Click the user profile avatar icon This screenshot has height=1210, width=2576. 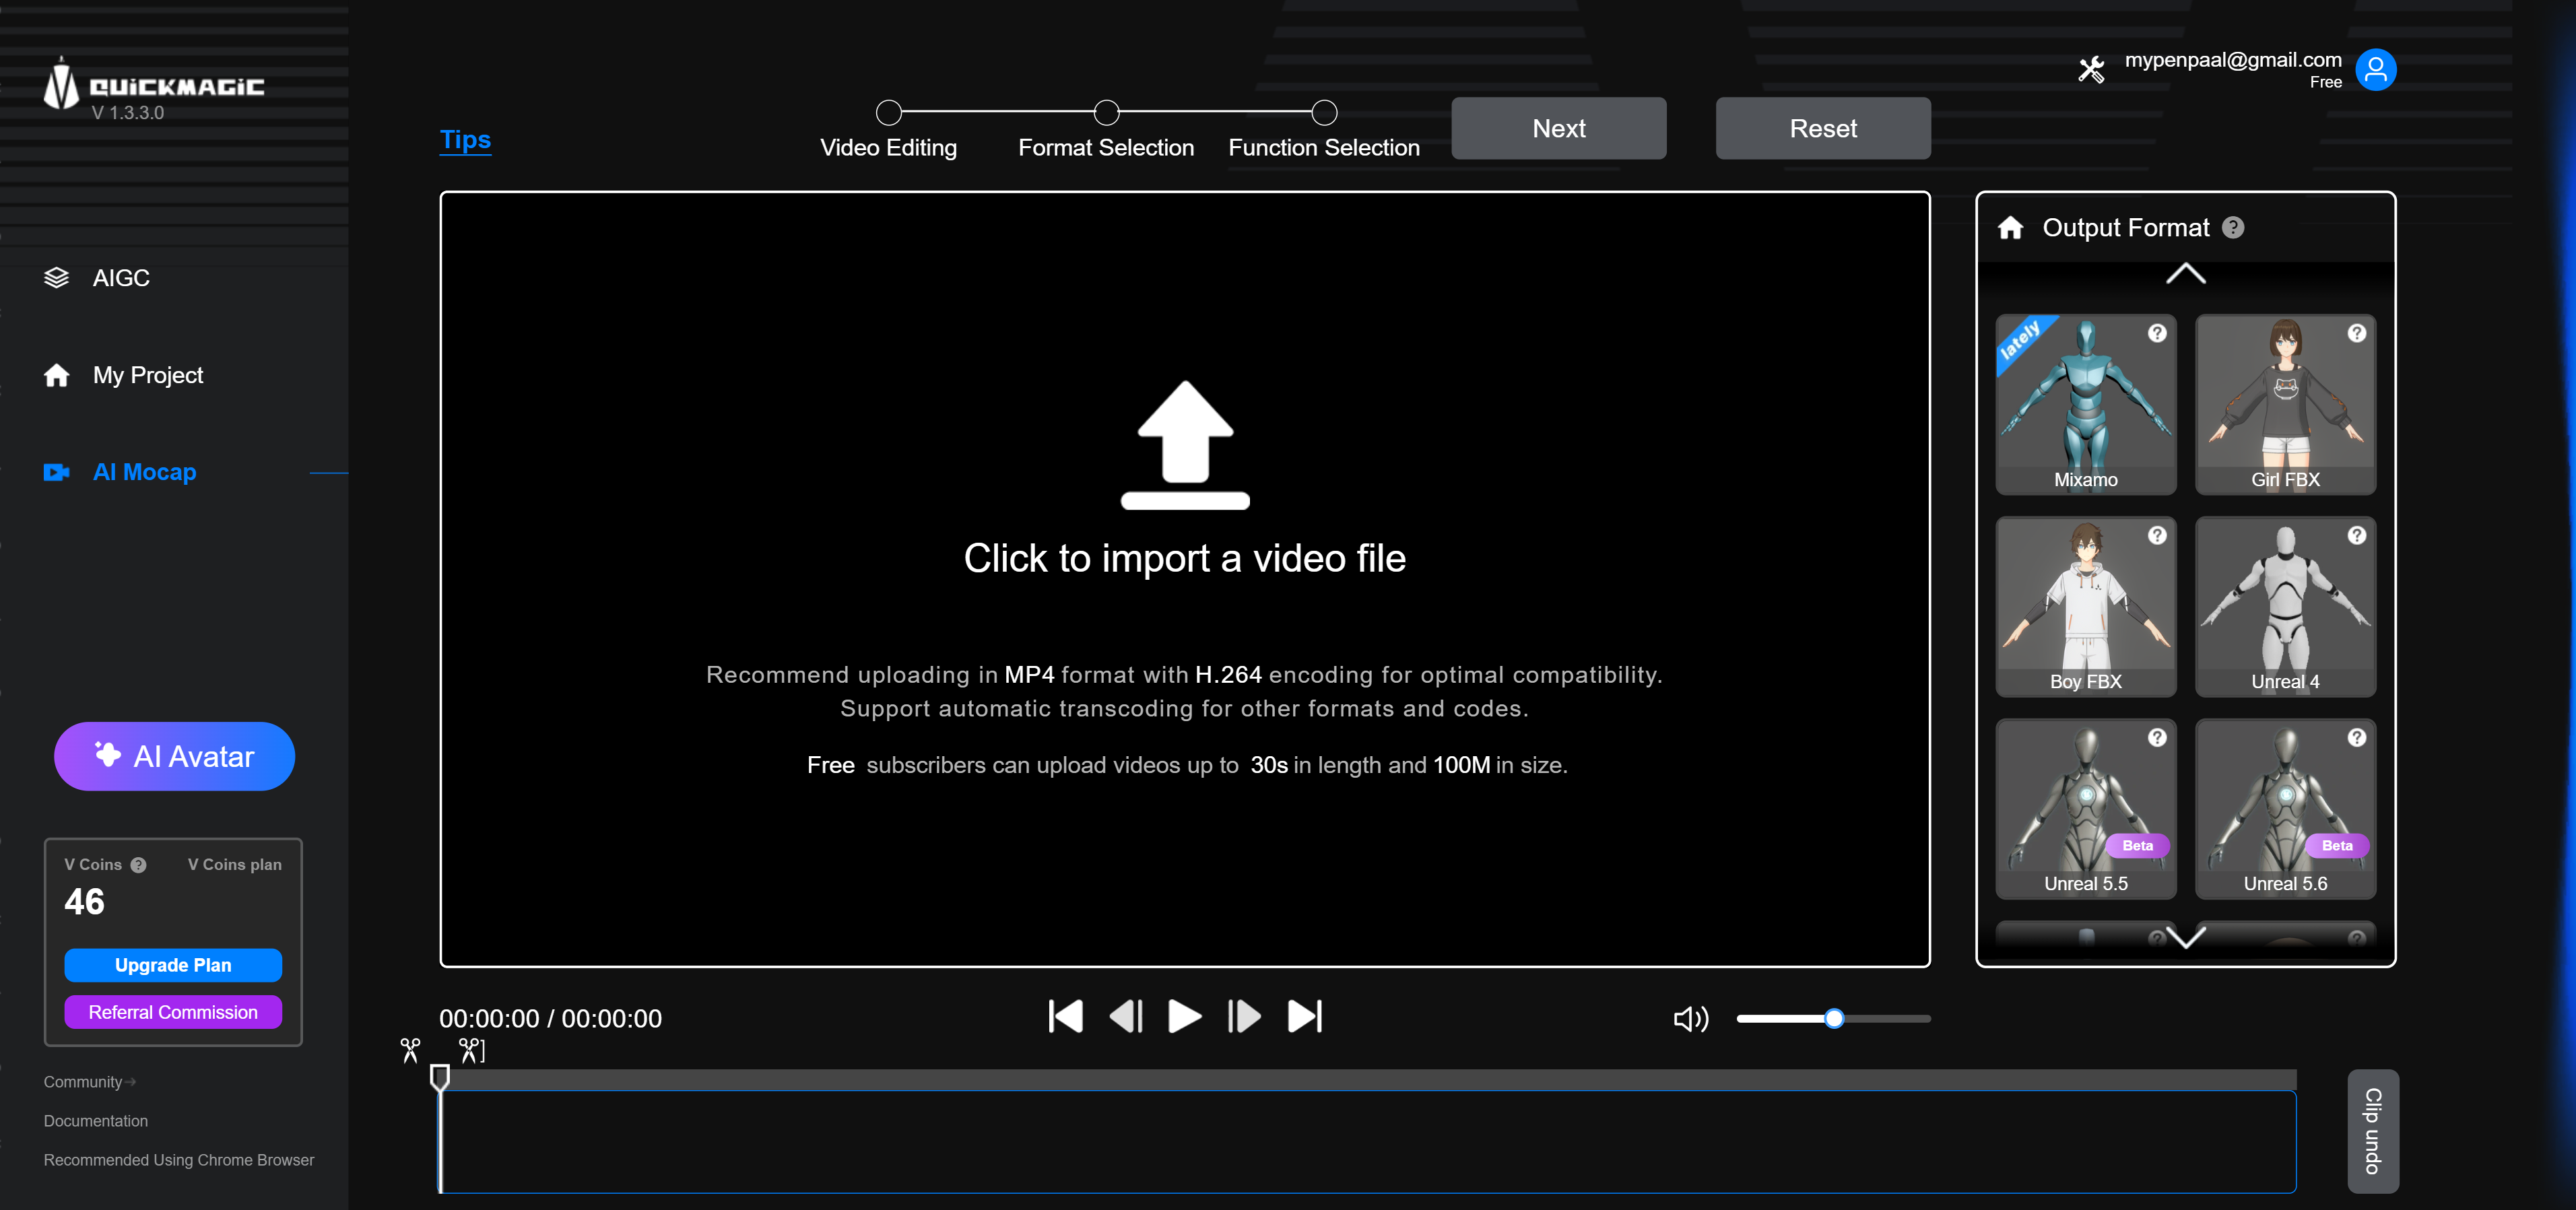[x=2377, y=69]
